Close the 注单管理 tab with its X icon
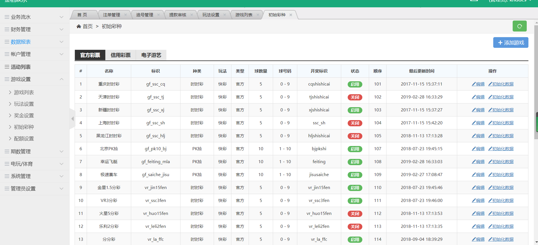Image resolution: width=538 pixels, height=245 pixels. [126, 15]
